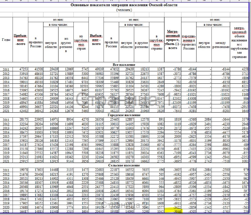Select the cell showing 376

pos(189,132)
